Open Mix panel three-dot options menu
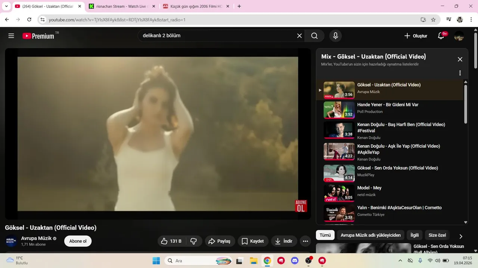Viewport: 478px width, 268px height. point(460,73)
